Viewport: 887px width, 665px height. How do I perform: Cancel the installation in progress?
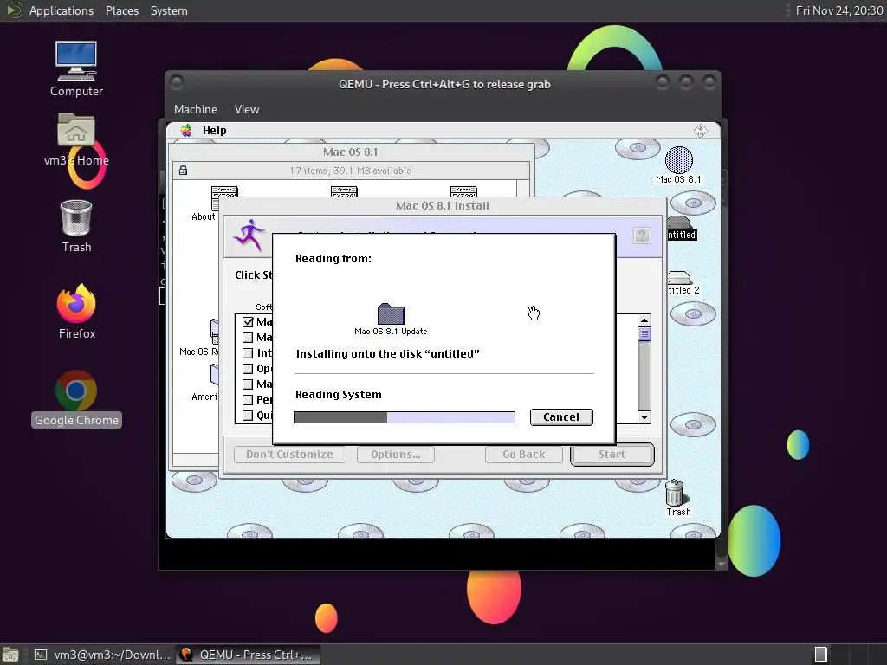(x=561, y=417)
